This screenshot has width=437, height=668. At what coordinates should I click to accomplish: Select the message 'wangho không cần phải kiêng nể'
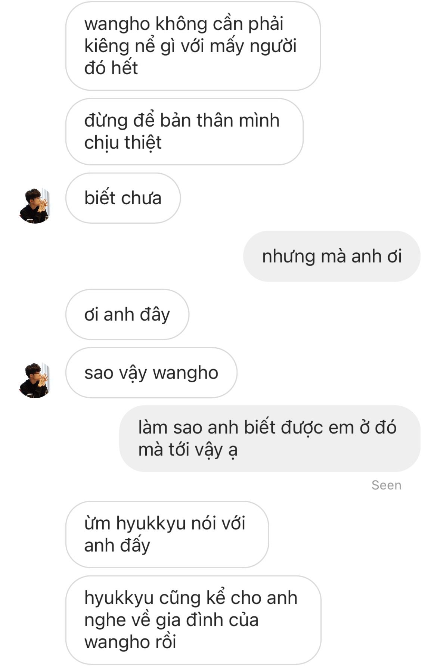(x=193, y=46)
